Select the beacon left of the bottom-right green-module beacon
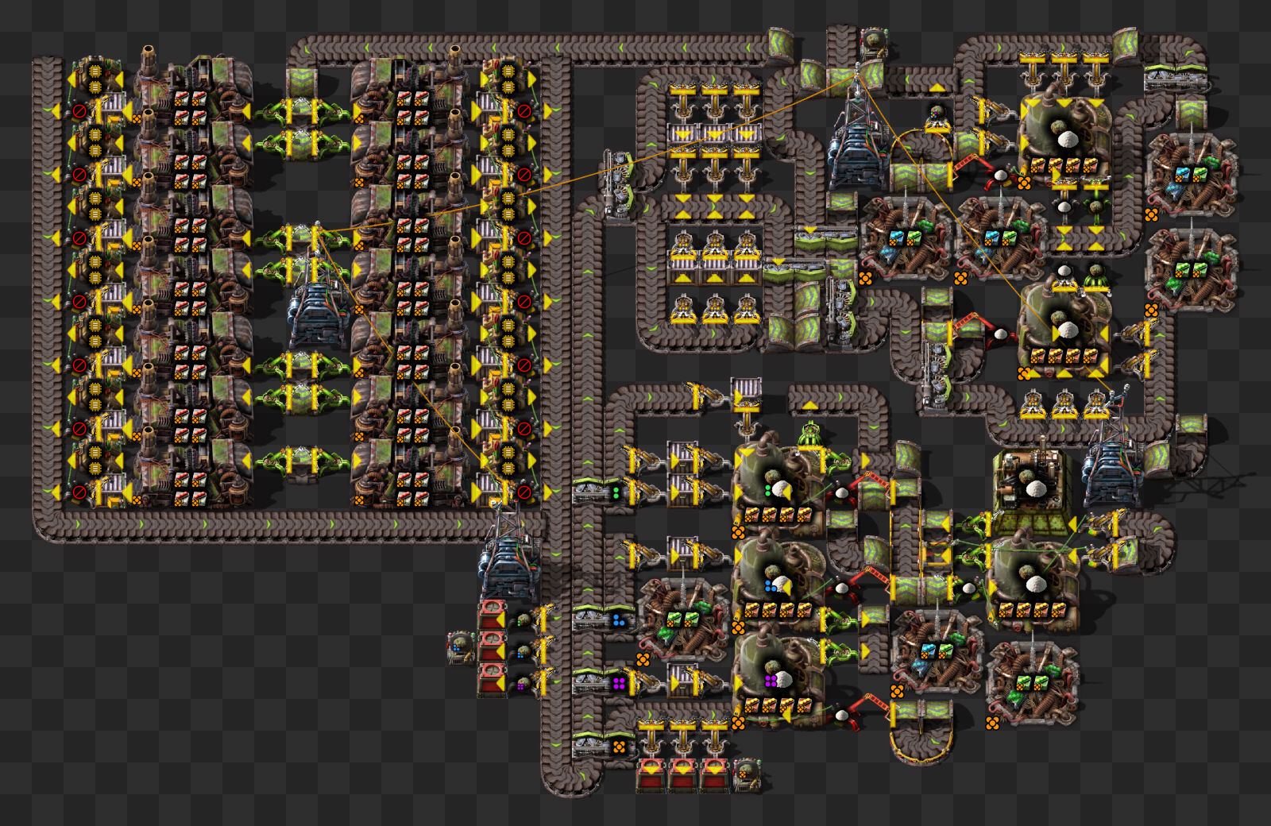1271x826 pixels. click(x=937, y=651)
